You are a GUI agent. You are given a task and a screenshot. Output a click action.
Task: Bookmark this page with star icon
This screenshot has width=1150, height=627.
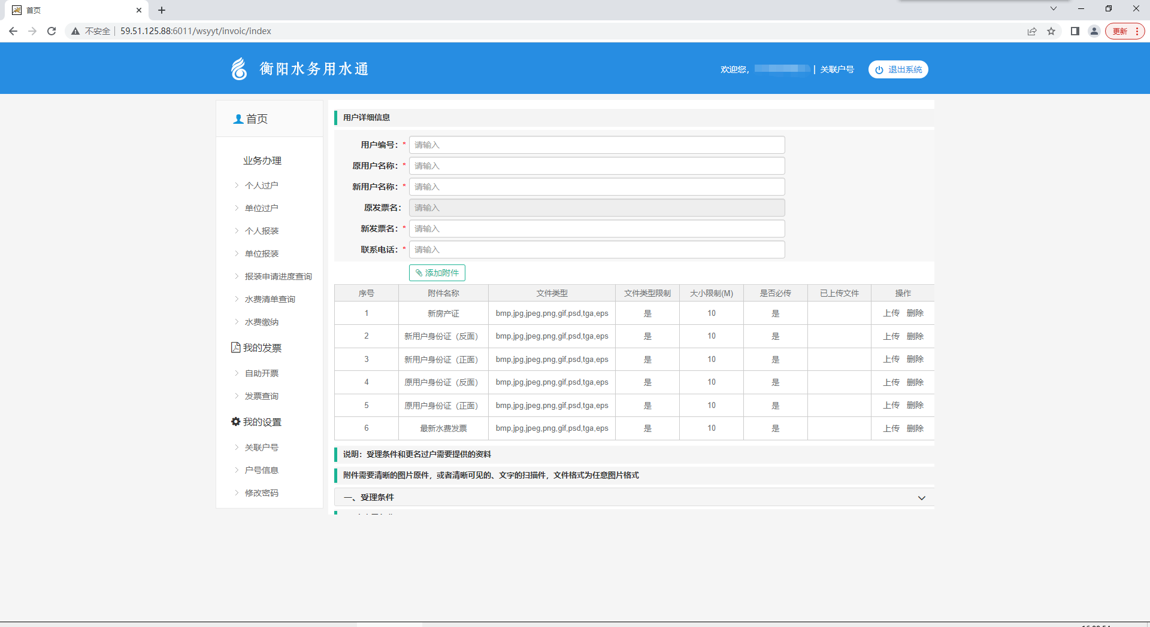tap(1051, 31)
